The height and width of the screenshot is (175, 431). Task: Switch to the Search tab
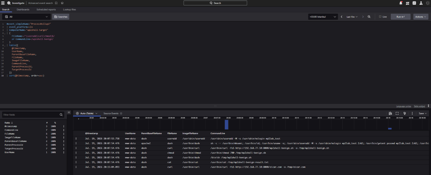pos(6,10)
